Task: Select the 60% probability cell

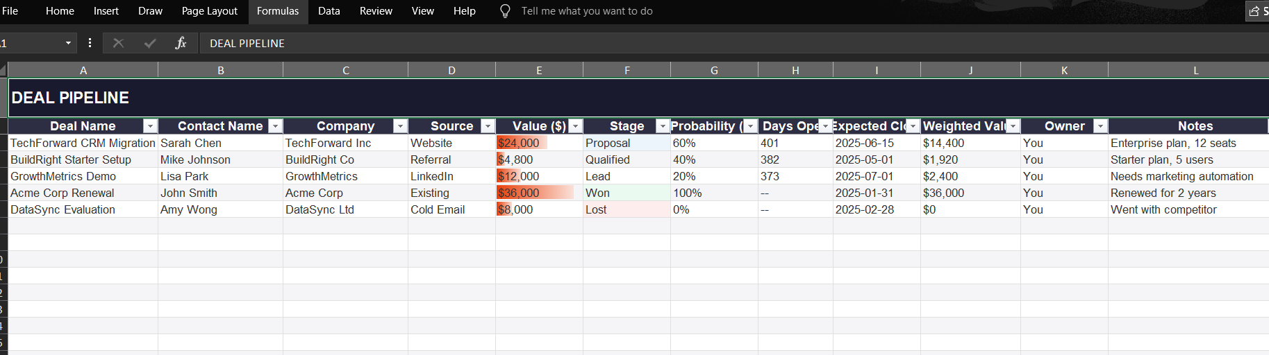Action: pos(714,143)
